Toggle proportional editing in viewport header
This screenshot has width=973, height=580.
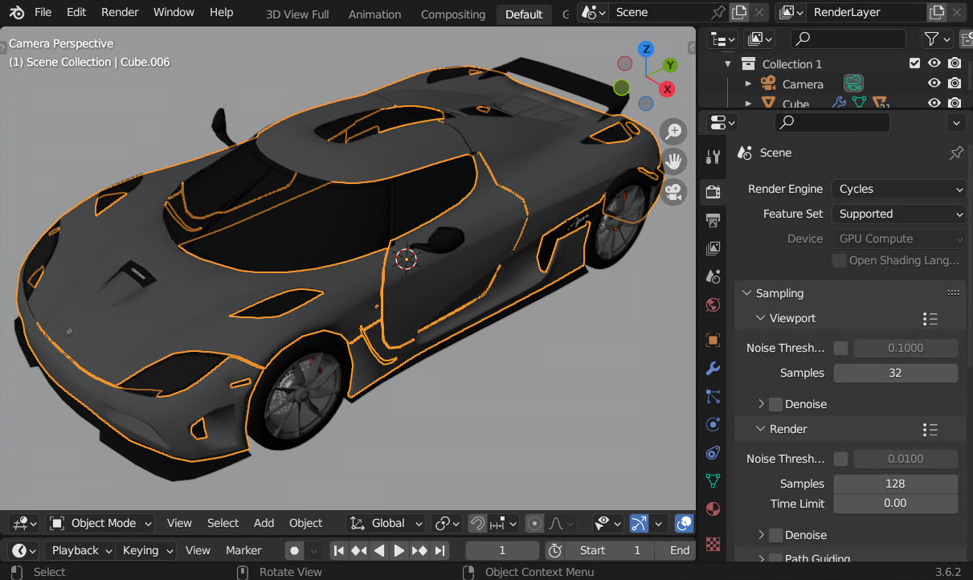coord(534,524)
